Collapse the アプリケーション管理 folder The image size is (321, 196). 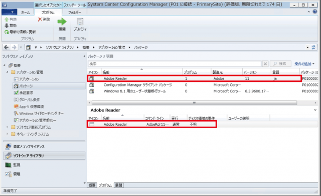pos(8,72)
